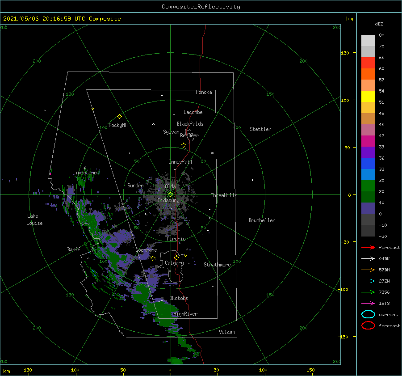Click the red 'forecast' ellipse legend icon
Viewport: 402px width, 376px height.
(368, 325)
